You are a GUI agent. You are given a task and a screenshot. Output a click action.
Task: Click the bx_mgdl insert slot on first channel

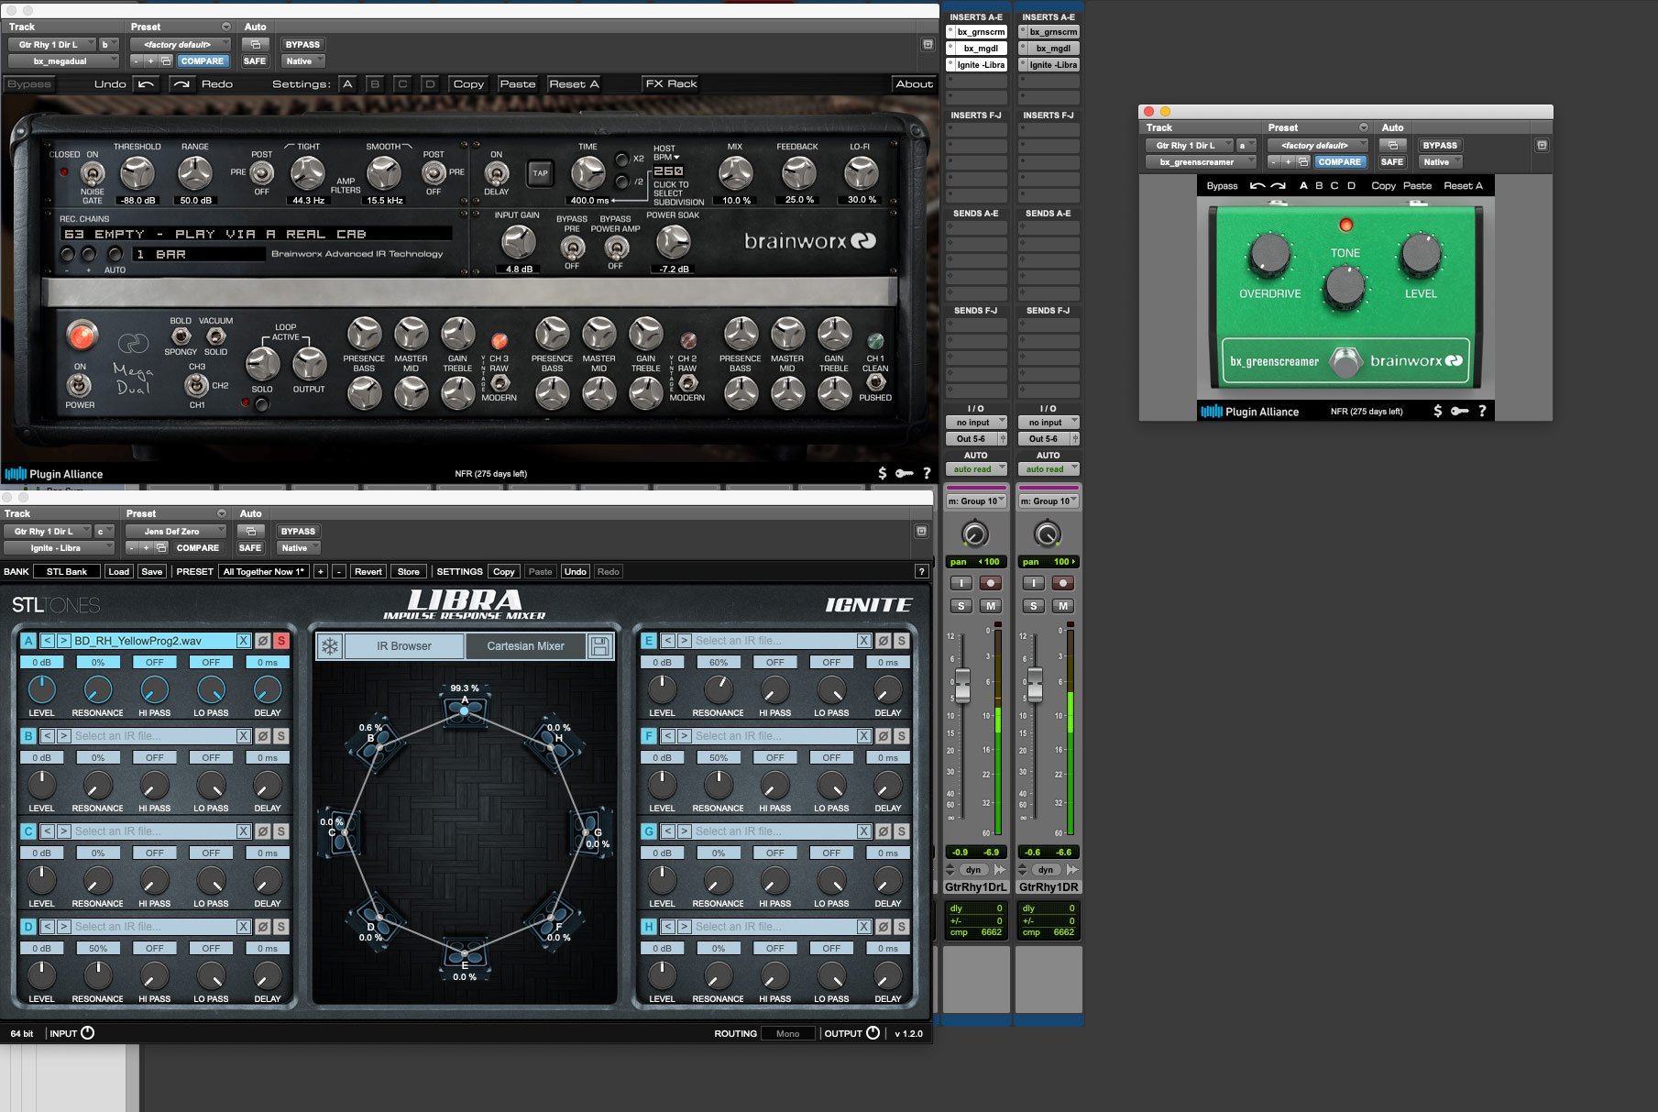click(980, 49)
